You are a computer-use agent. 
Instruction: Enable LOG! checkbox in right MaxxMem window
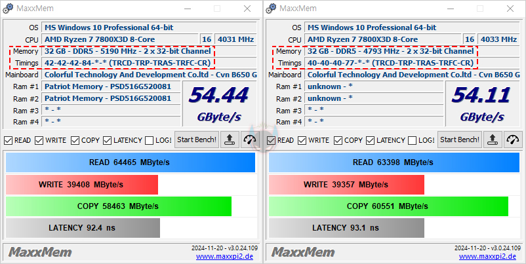[x=413, y=140]
